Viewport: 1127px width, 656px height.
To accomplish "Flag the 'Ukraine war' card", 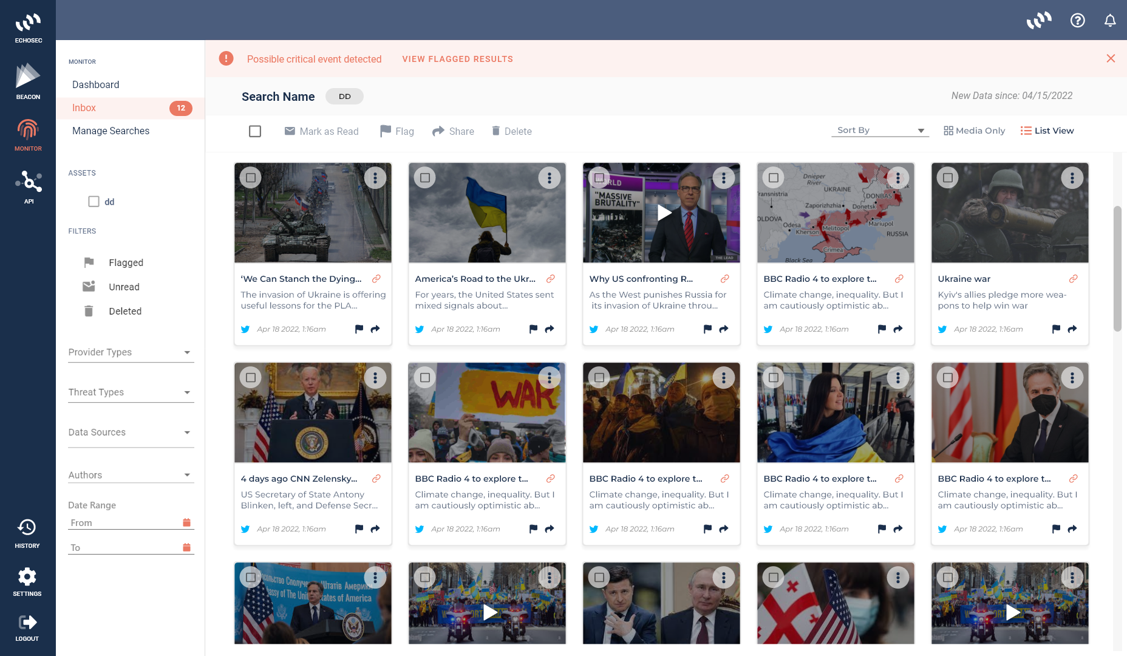I will (1056, 329).
